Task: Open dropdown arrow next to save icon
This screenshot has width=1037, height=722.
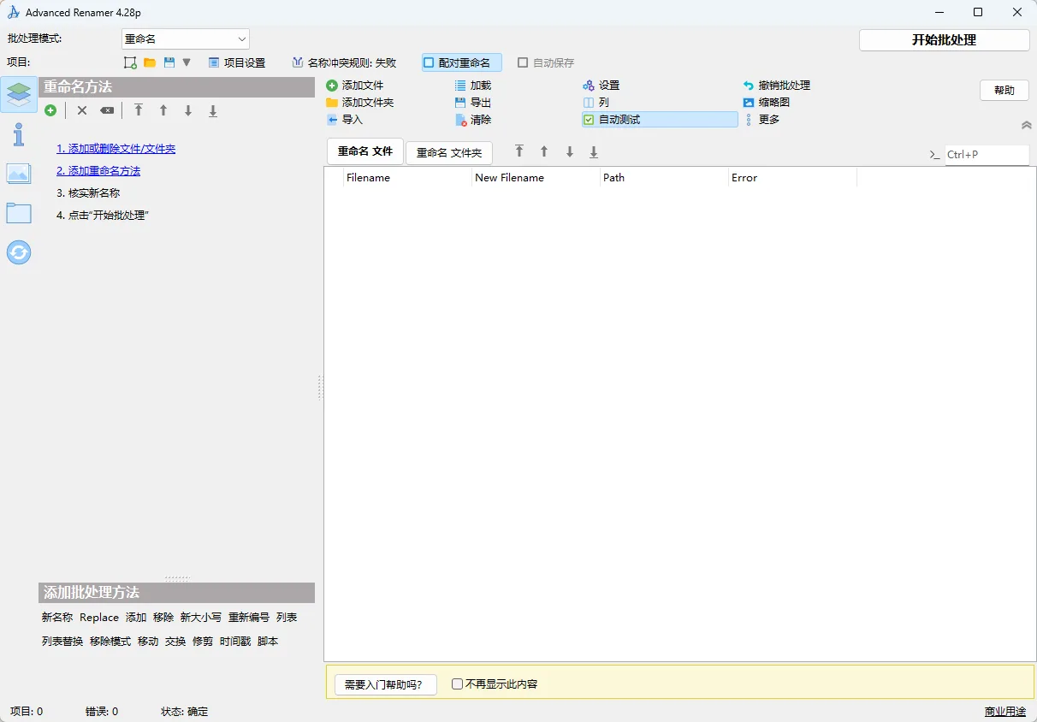Action: (187, 62)
